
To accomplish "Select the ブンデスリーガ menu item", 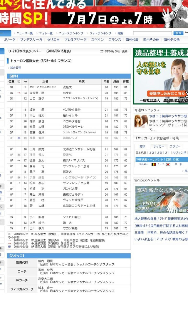I will 31,40.
